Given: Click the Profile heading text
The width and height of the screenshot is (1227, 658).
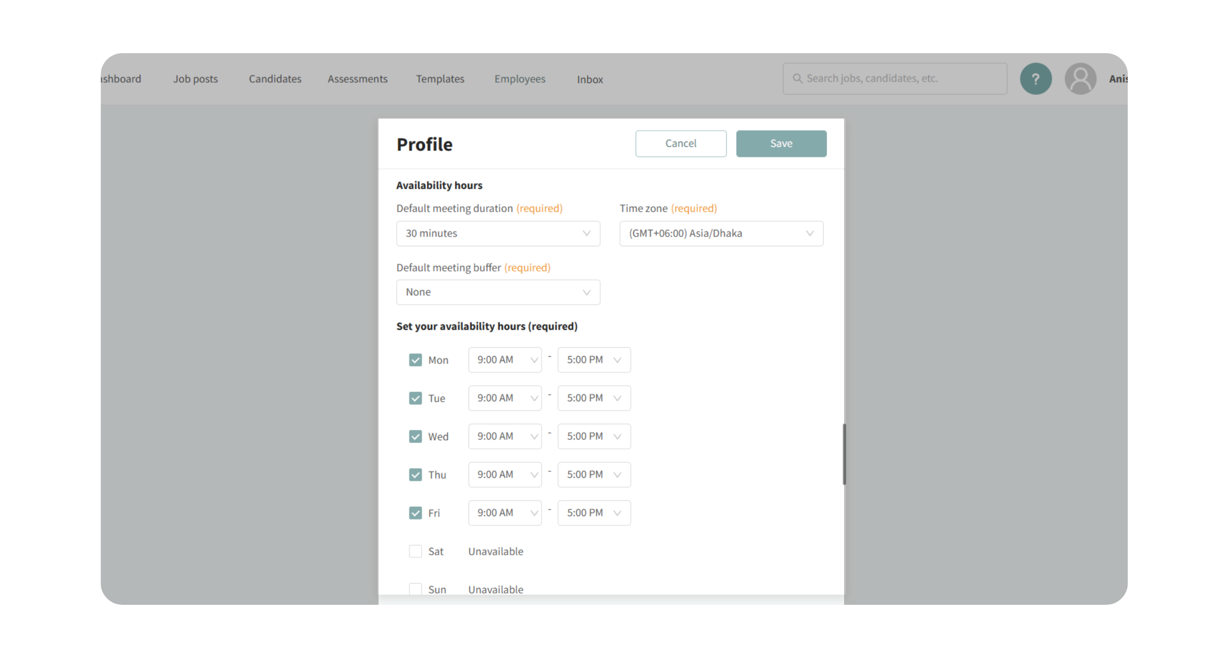Looking at the screenshot, I should click(x=425, y=144).
